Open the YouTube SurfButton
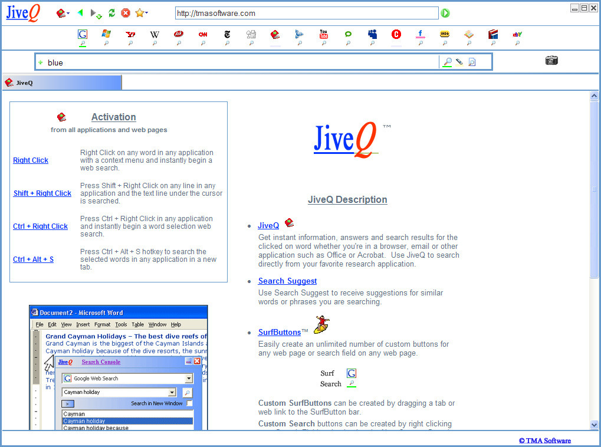The width and height of the screenshot is (601, 447). [323, 34]
